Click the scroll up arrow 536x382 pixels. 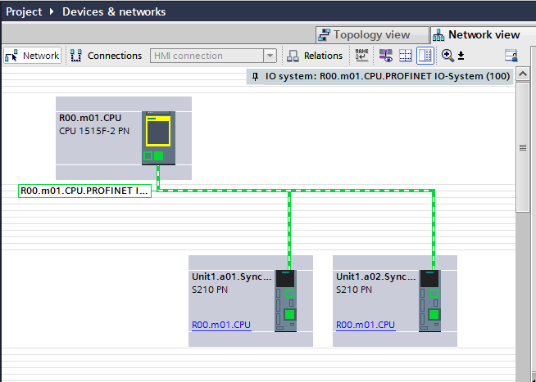pyautogui.click(x=523, y=74)
